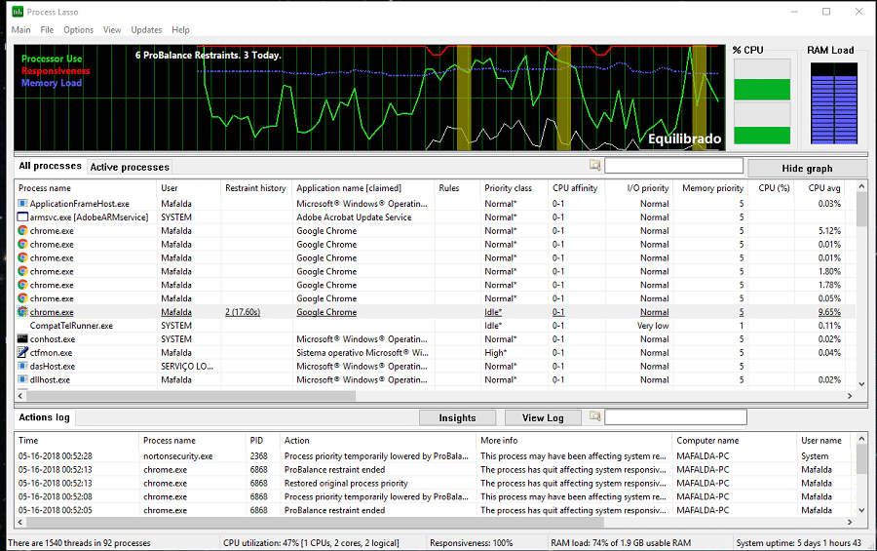Sort by I/O priority column header
The width and height of the screenshot is (877, 551).
[639, 188]
